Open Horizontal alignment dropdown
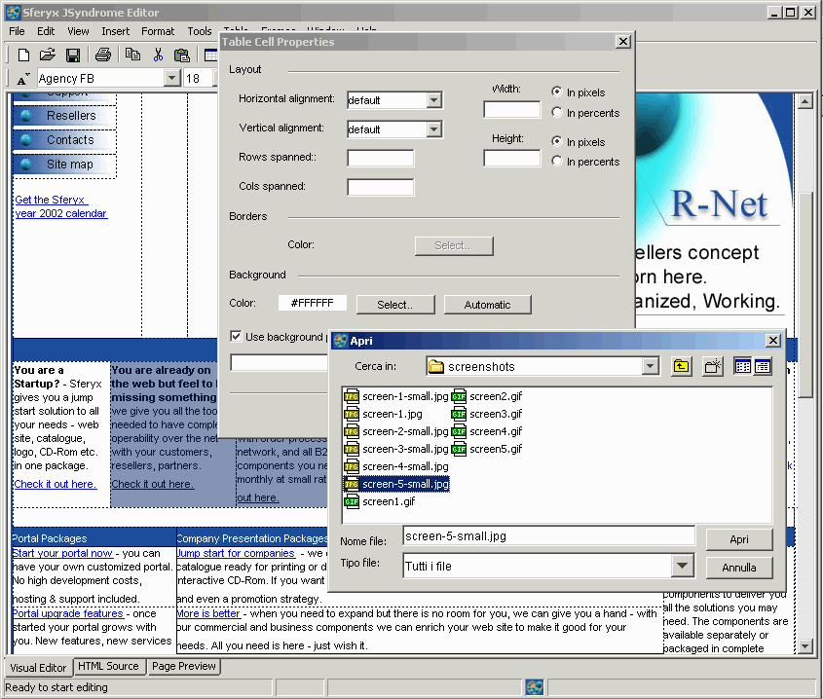Screen dimensions: 823x699 click(x=434, y=100)
